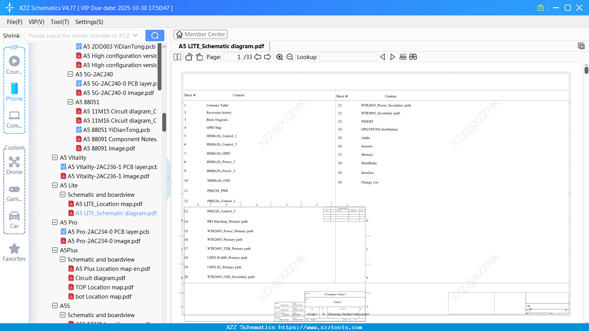Open A5 Vitality-2AC236-1 PCB layer file
Image resolution: width=589 pixels, height=331 pixels.
[108, 167]
